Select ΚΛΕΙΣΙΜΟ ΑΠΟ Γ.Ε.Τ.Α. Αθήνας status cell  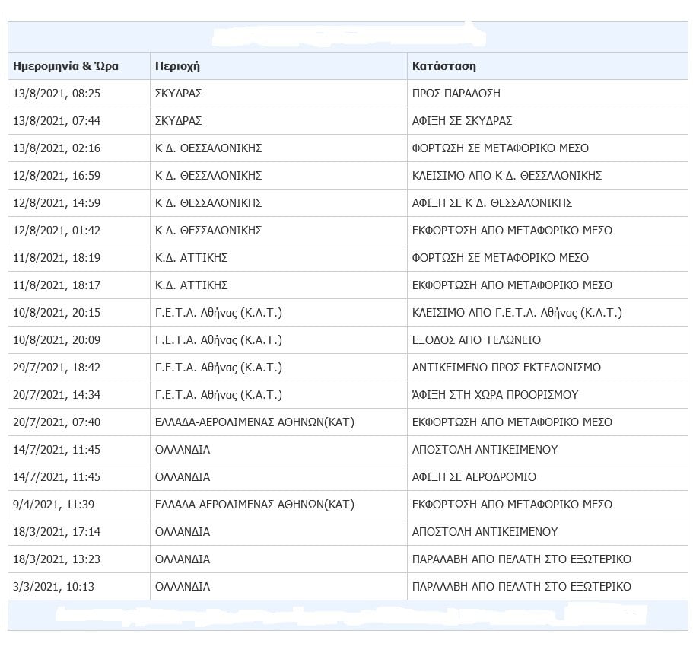pos(517,313)
